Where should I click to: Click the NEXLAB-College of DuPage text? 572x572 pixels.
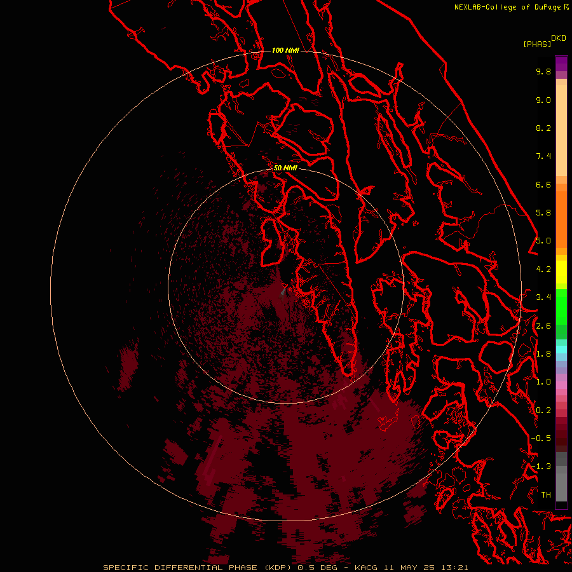pyautogui.click(x=508, y=7)
